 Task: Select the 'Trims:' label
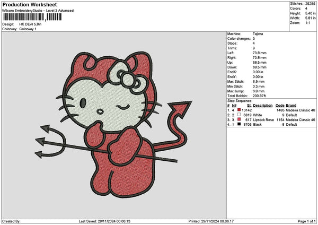tap(232, 48)
